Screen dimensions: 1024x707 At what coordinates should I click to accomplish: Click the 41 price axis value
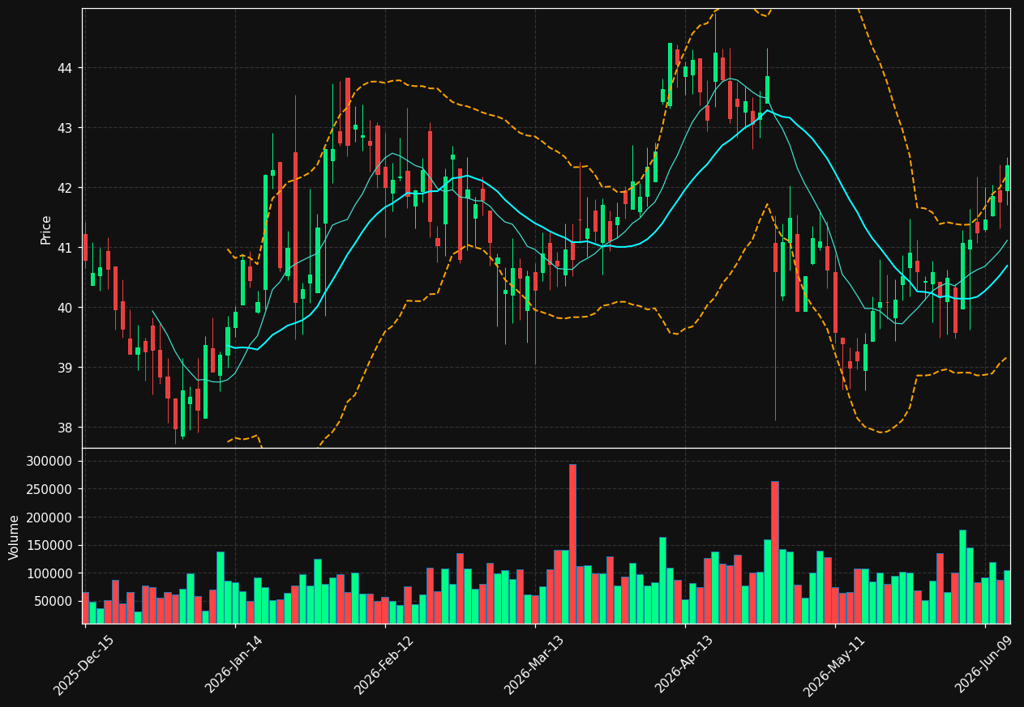[x=64, y=248]
